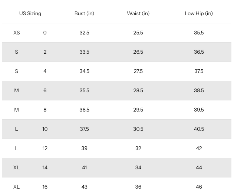Click waist measurement 26.5
Image resolution: width=234 pixels, height=196 pixels.
tap(138, 52)
